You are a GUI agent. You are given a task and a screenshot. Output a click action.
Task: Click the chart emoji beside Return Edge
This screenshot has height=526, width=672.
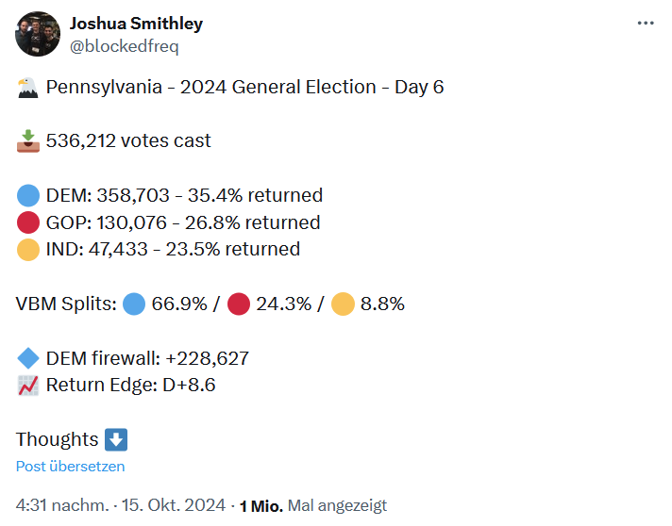coord(28,386)
